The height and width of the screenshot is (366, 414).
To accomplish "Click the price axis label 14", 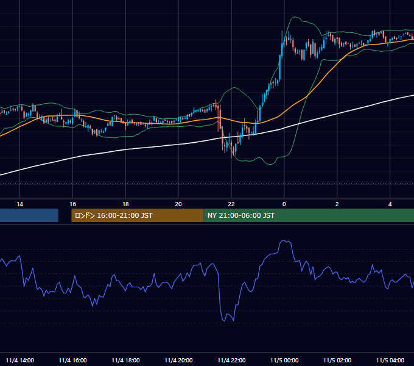I will tap(20, 204).
